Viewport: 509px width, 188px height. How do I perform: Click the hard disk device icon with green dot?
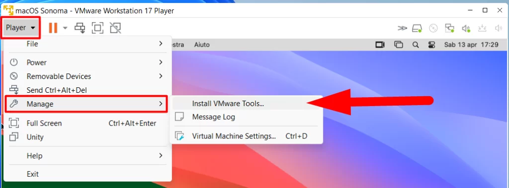pyautogui.click(x=417, y=29)
